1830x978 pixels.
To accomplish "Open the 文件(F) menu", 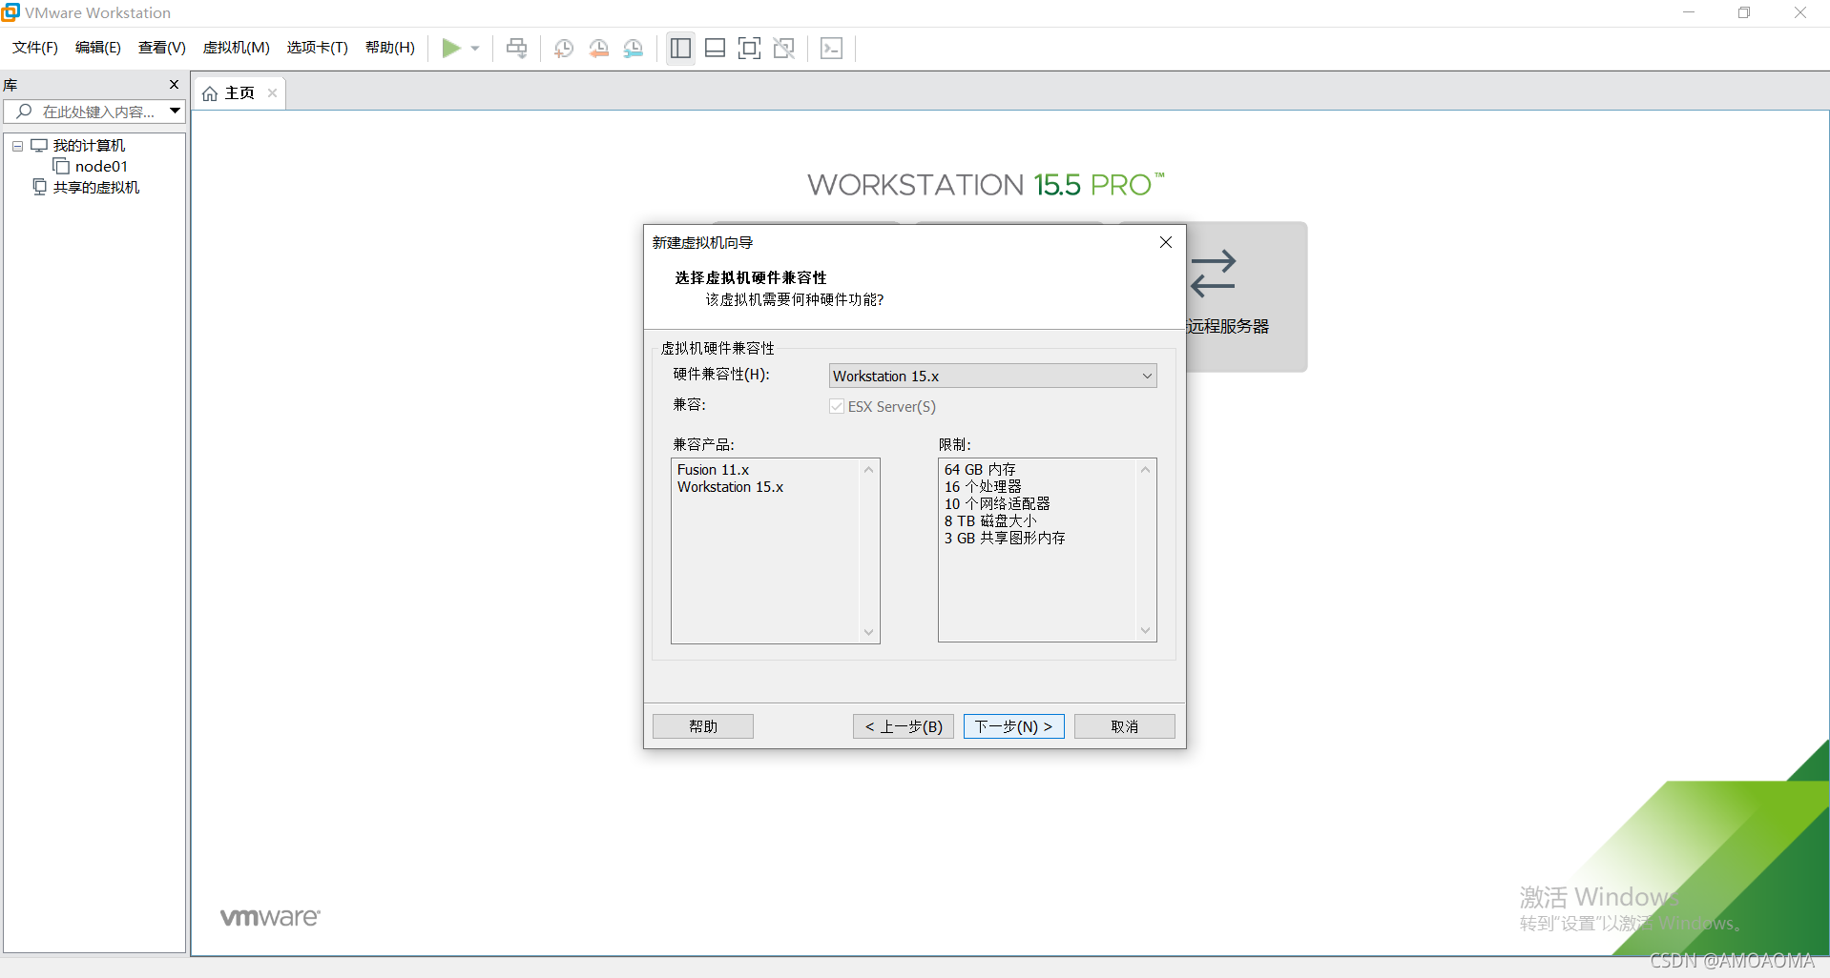I will 35,48.
